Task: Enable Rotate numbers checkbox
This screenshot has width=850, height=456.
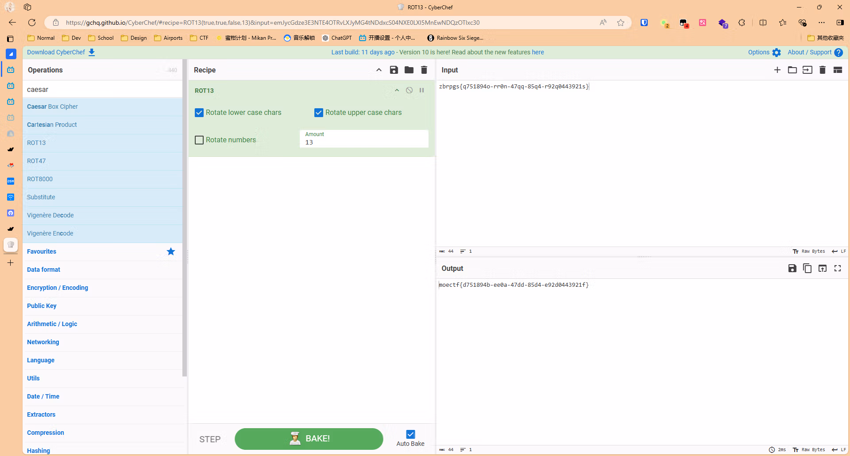Action: tap(199, 140)
